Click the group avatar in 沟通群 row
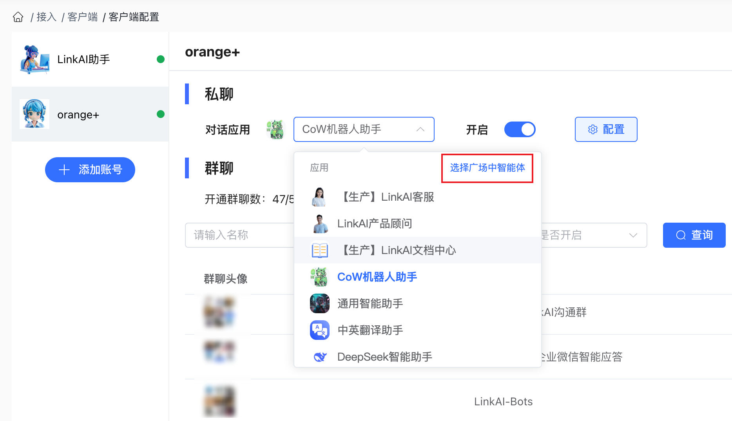This screenshot has height=421, width=732. point(220,312)
